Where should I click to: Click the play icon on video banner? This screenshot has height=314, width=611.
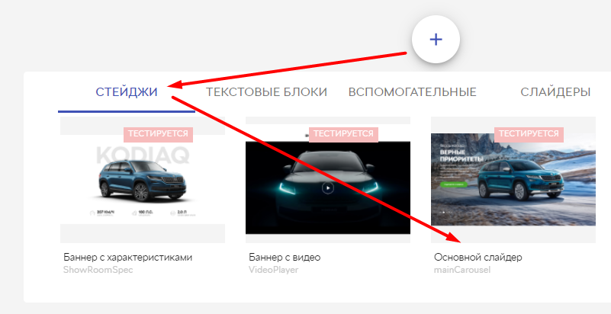[x=328, y=188]
